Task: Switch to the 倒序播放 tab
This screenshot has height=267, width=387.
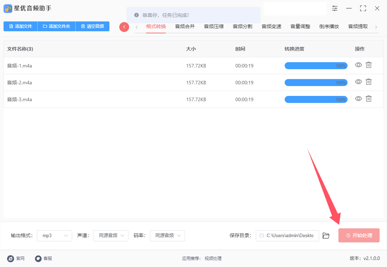Action: point(329,26)
